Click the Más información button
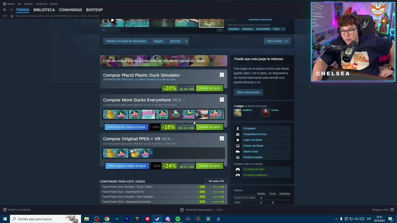 248,92
